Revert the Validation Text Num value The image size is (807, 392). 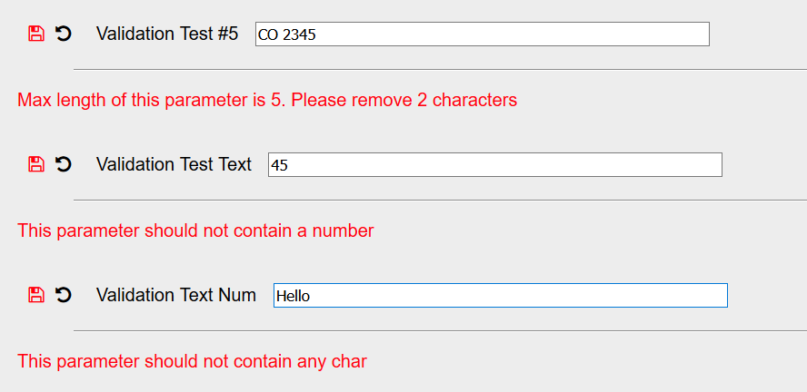click(x=64, y=295)
